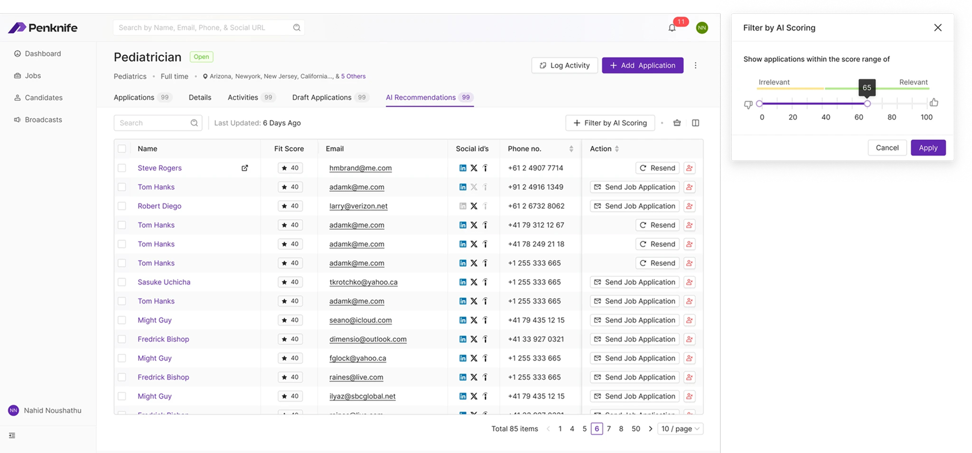Select checkbox for dimensio@outlook.com row
Screen dimensions: 972x453
[x=122, y=339]
